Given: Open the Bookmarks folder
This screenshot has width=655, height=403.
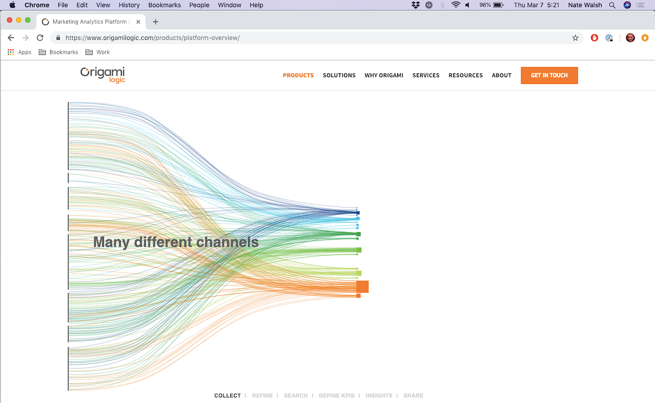Looking at the screenshot, I should [58, 52].
